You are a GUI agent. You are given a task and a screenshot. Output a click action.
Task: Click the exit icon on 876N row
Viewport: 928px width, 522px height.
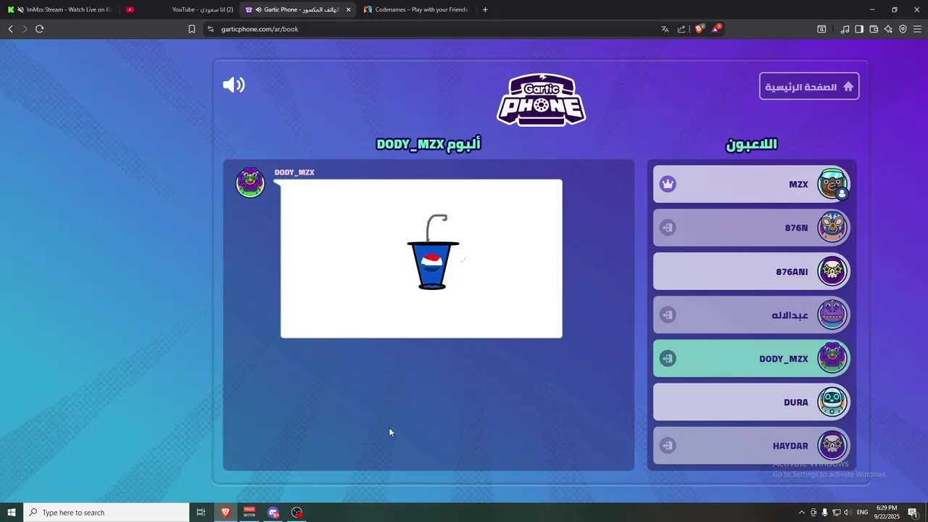pos(668,228)
